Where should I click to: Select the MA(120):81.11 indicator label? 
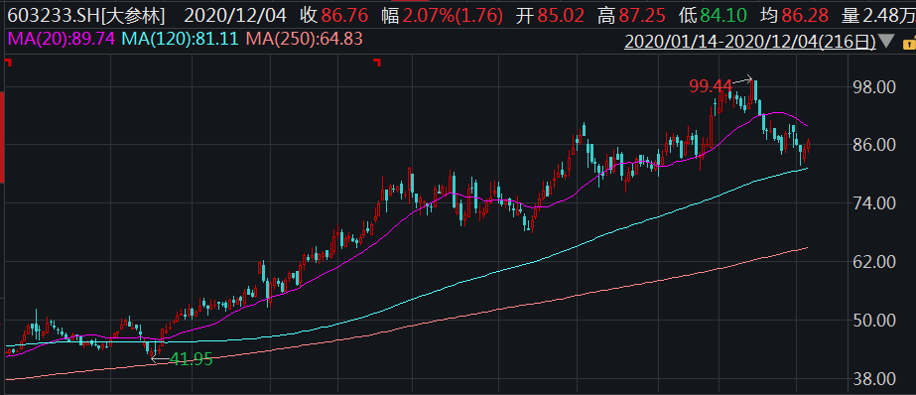180,39
